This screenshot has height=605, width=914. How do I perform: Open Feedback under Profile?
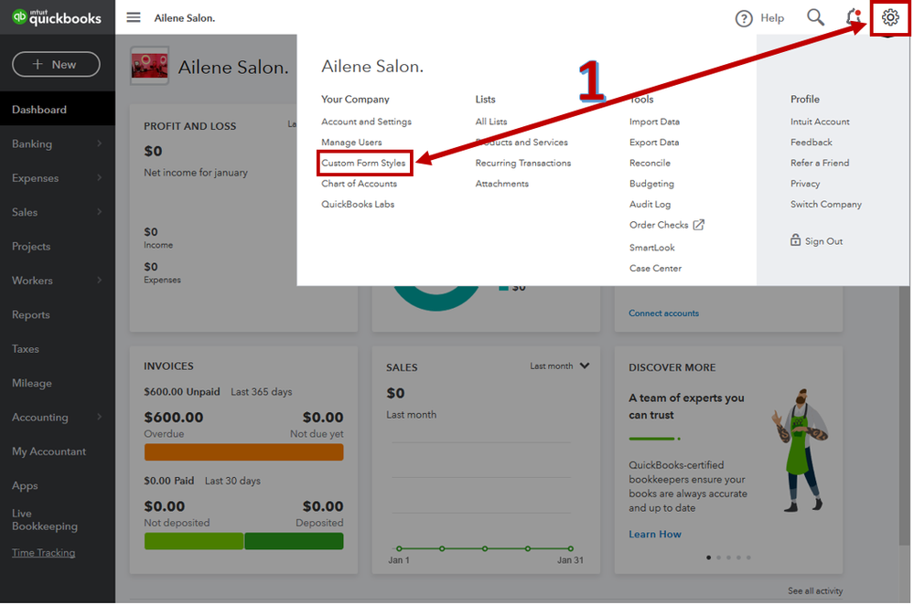click(813, 143)
